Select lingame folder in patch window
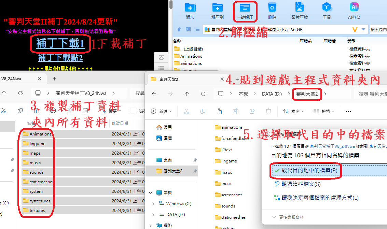This screenshot has height=229, width=387. [37, 143]
